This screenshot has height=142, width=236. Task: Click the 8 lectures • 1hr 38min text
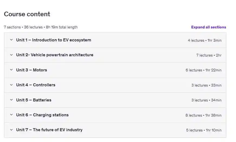tap(203, 115)
